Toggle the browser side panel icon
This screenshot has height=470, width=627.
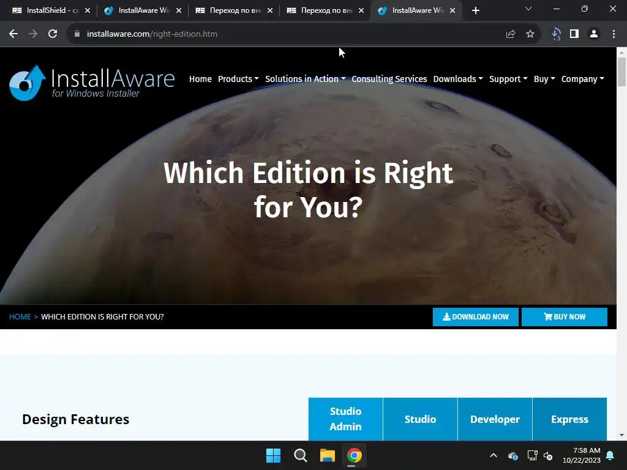coord(574,34)
